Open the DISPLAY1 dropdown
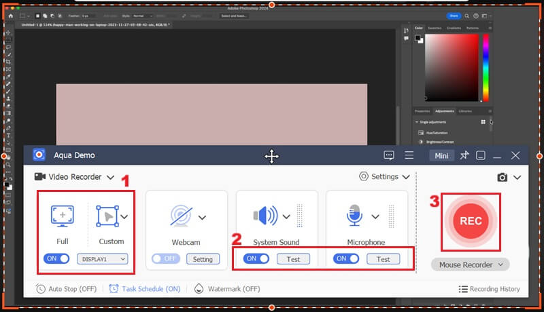This screenshot has width=544, height=312. click(x=103, y=258)
